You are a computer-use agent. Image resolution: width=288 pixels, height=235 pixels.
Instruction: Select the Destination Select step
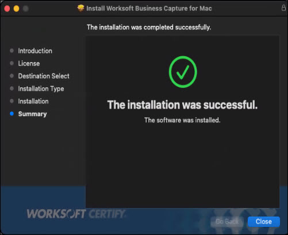[x=44, y=76]
